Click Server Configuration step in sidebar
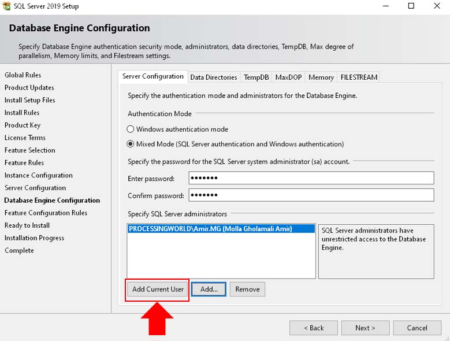 tap(35, 188)
